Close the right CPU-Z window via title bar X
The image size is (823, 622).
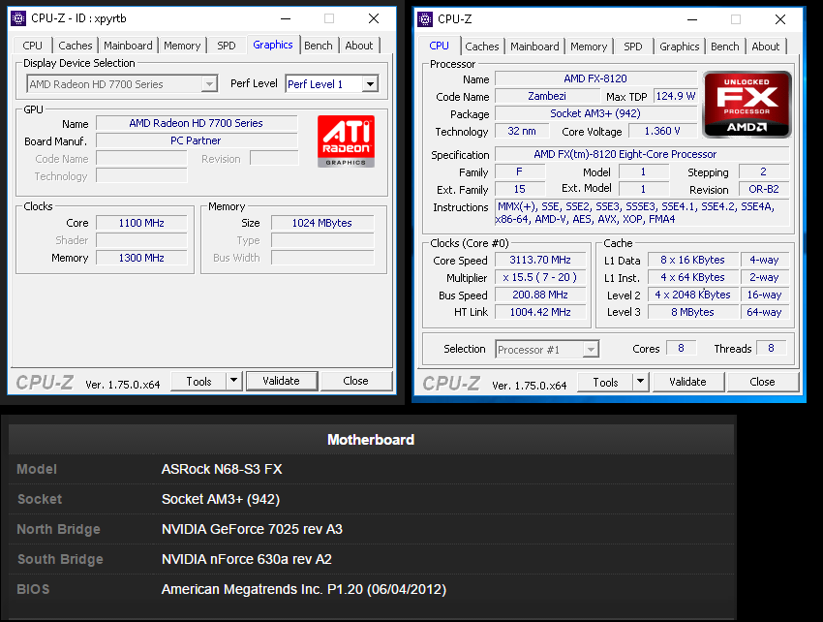pos(780,20)
